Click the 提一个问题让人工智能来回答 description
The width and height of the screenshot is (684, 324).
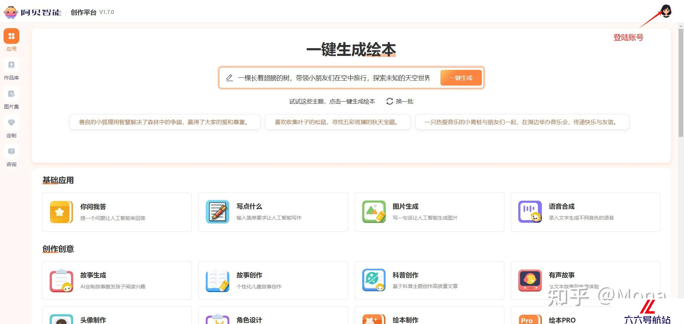(113, 218)
